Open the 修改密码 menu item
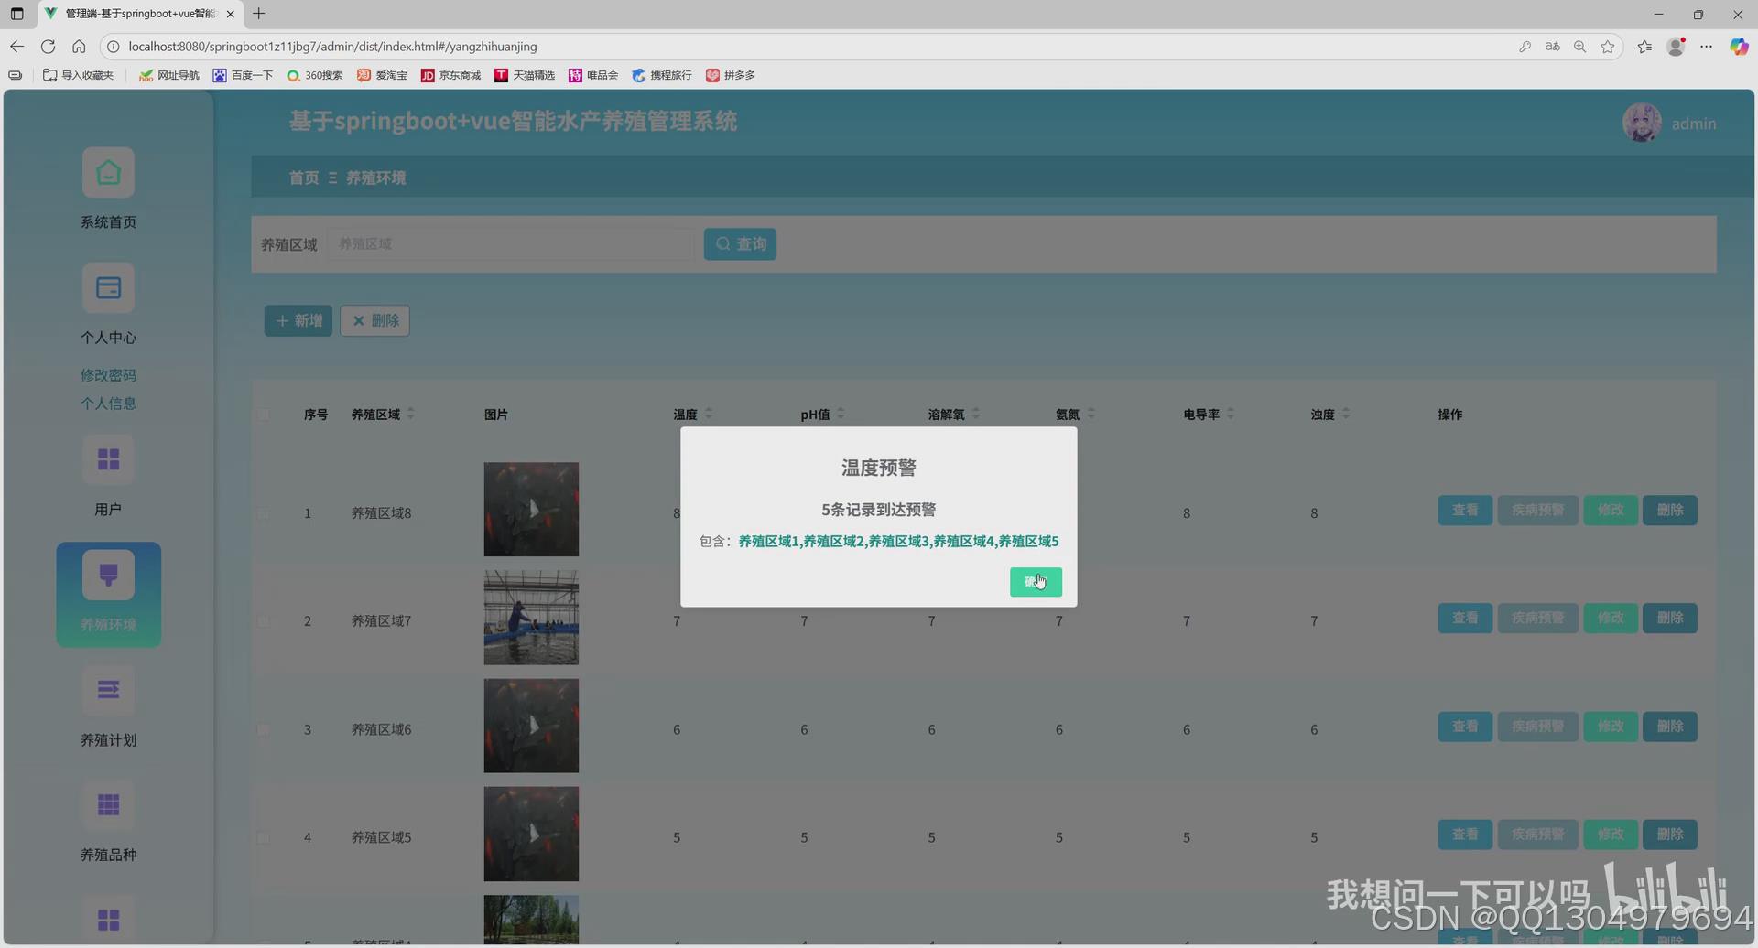The width and height of the screenshot is (1758, 948). pyautogui.click(x=108, y=375)
